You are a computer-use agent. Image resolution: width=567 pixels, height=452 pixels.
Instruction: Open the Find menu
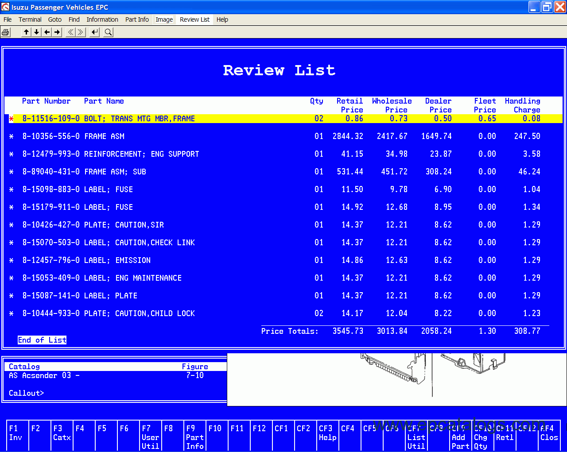pos(74,19)
